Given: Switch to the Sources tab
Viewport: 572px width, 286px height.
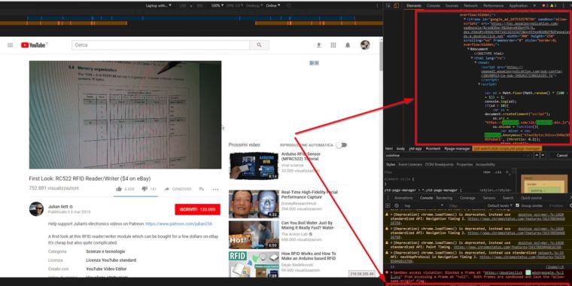Looking at the screenshot, I should pos(452,6).
